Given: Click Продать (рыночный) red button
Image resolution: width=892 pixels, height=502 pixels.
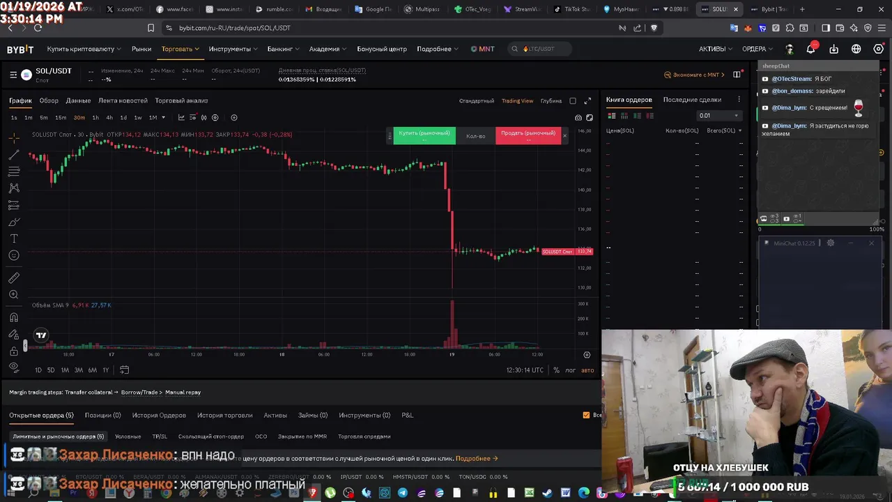Looking at the screenshot, I should (528, 136).
